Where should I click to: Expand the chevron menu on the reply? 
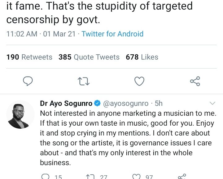213,103
